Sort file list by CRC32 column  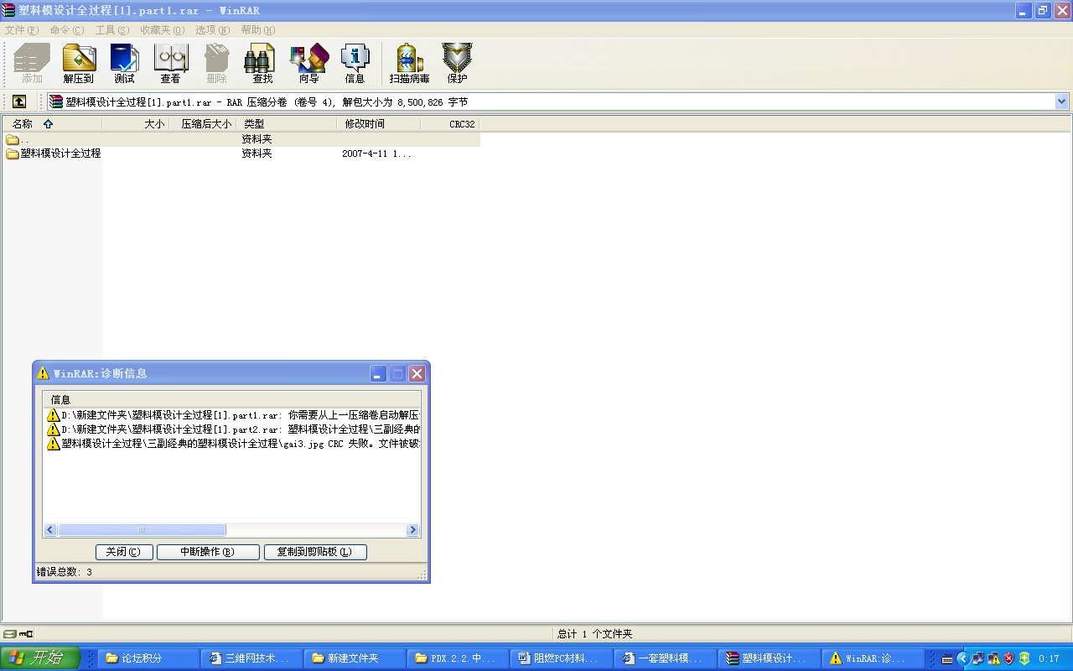(x=451, y=124)
